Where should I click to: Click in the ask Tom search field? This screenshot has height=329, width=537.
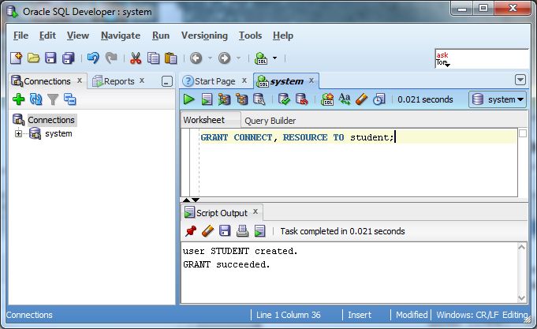click(482, 58)
